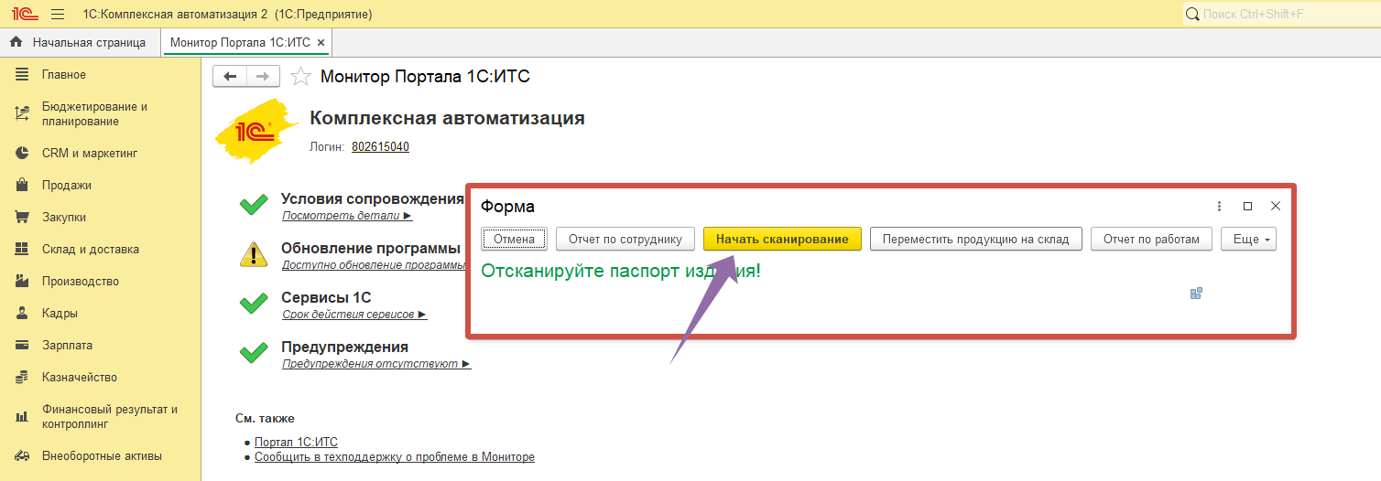Click the Отмена button
The height and width of the screenshot is (481, 1381).
(514, 239)
